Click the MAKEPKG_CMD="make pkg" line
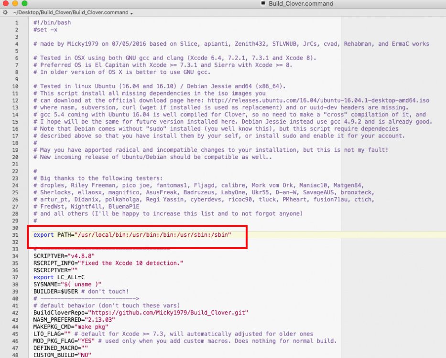The width and height of the screenshot is (446, 358). pyautogui.click(x=71, y=327)
